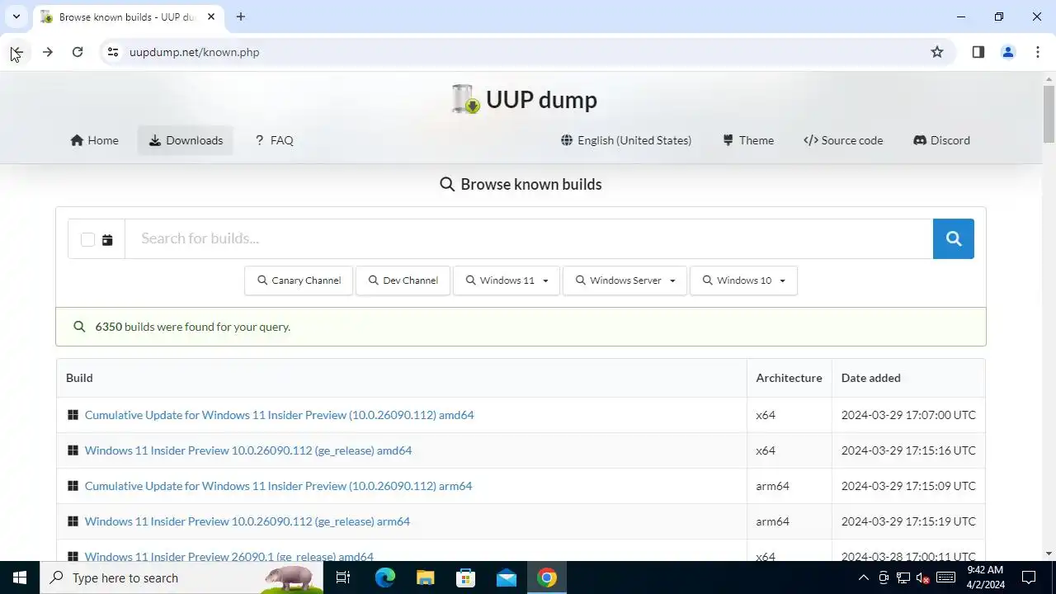The width and height of the screenshot is (1056, 594).
Task: Click the Windows taskbar search box
Action: tap(181, 577)
